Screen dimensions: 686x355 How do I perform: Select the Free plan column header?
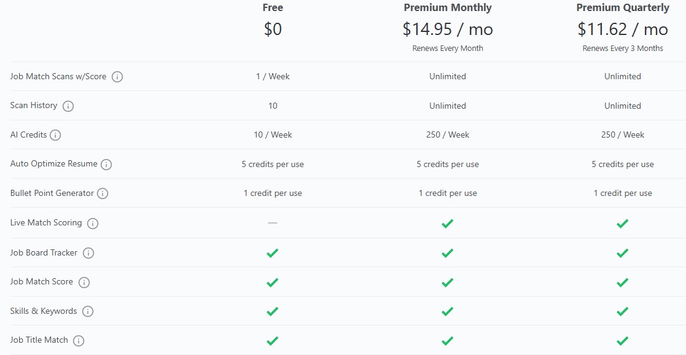tap(273, 7)
